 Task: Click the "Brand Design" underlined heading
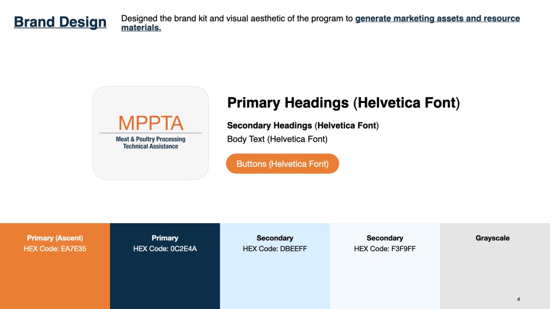tap(60, 22)
